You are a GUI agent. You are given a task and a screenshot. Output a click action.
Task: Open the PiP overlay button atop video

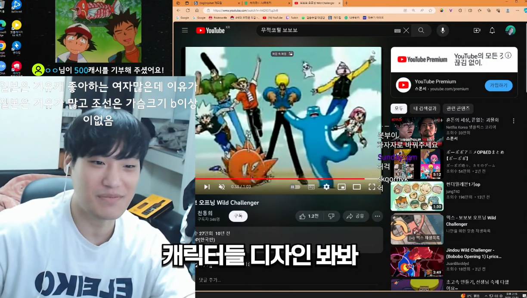pyautogui.click(x=282, y=54)
